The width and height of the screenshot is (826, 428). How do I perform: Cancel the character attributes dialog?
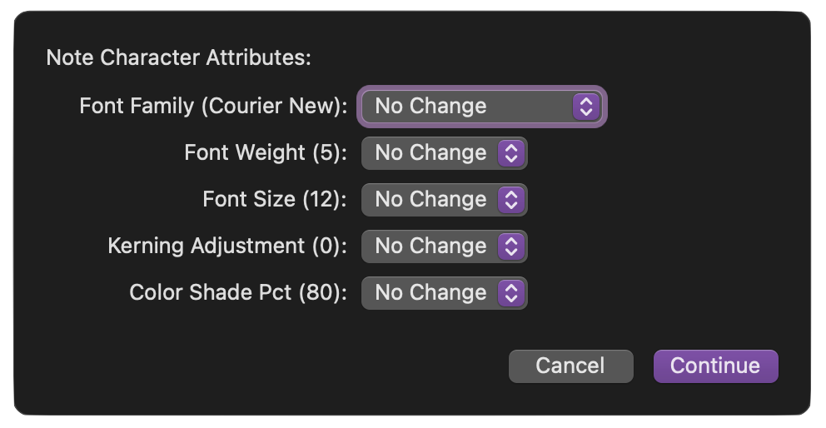[x=570, y=366]
